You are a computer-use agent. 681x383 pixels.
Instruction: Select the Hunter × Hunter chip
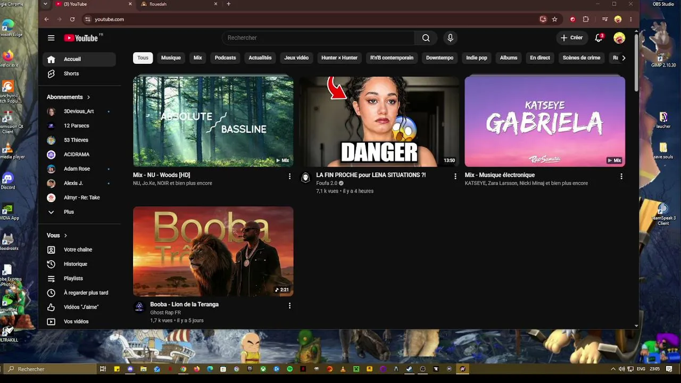[x=339, y=57]
